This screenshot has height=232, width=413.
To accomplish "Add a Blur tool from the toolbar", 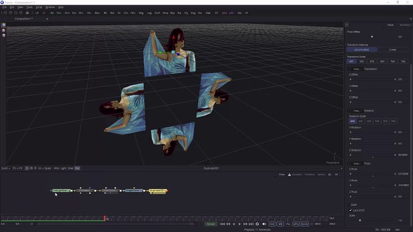I will (97, 13).
